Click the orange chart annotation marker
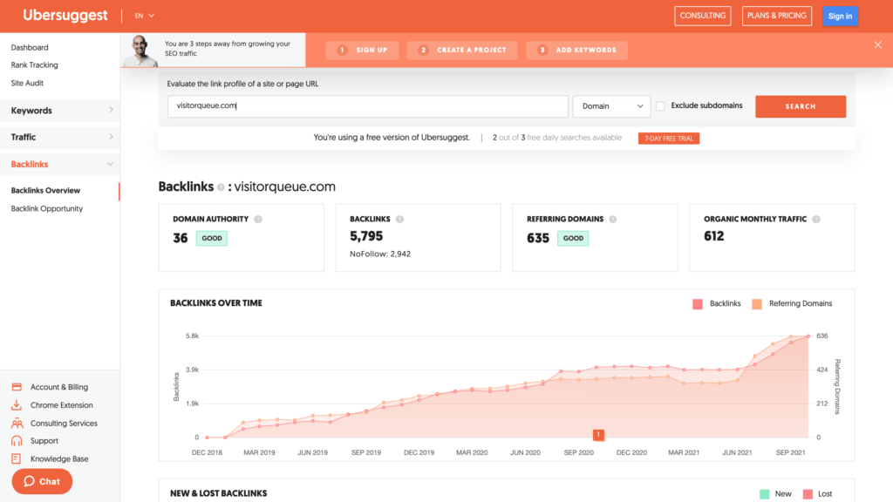This screenshot has width=893, height=502. (x=598, y=435)
